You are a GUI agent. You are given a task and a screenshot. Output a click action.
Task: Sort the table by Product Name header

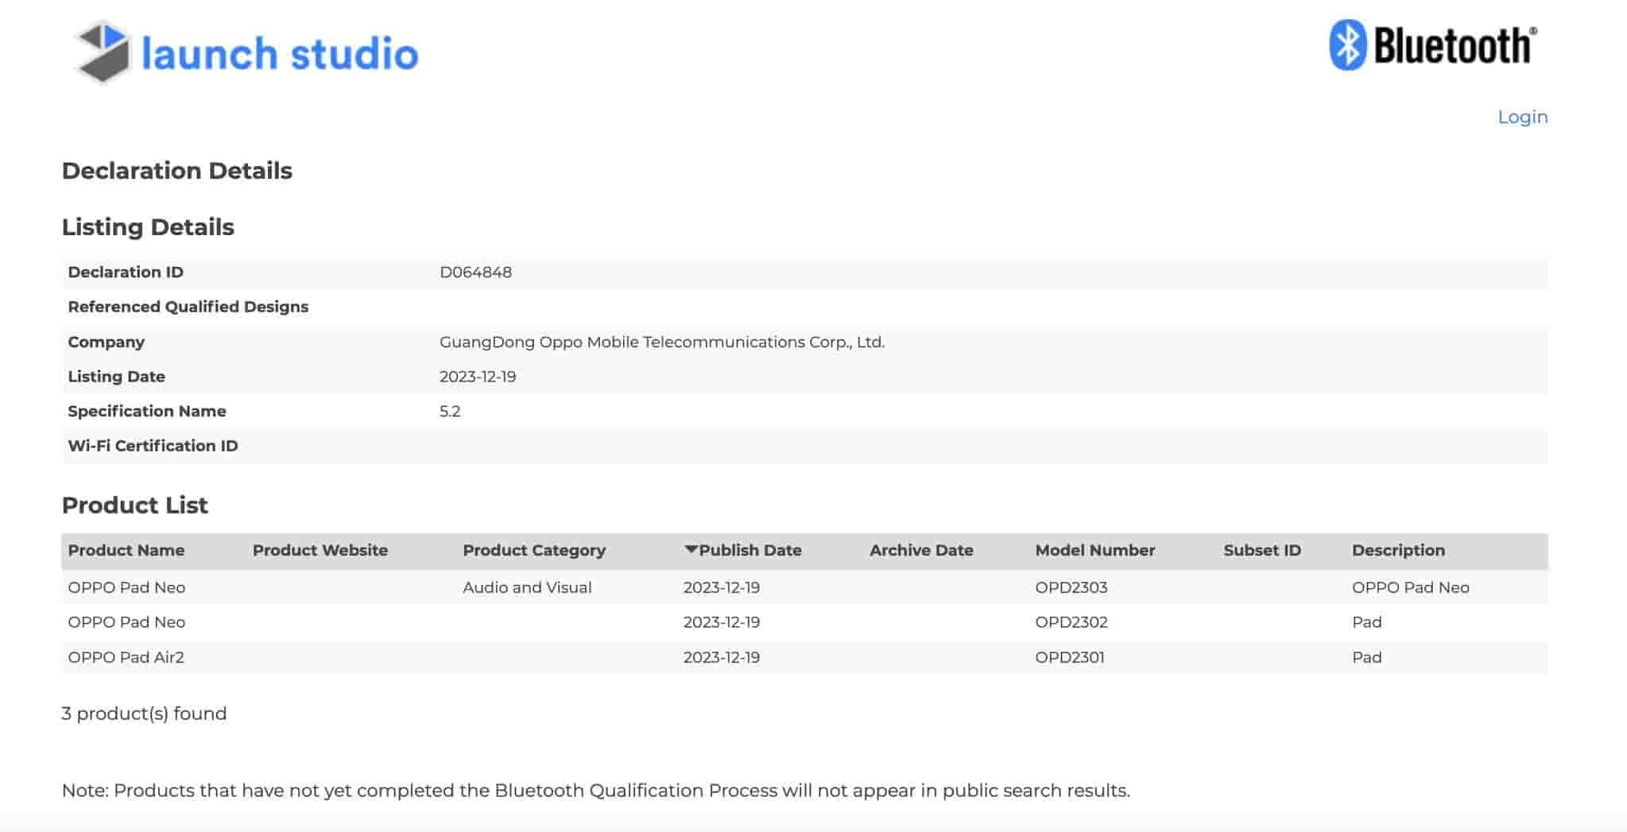coord(126,550)
